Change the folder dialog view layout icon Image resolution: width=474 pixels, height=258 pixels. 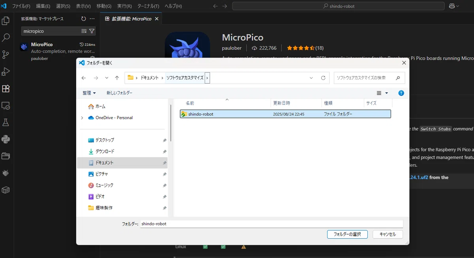point(379,93)
